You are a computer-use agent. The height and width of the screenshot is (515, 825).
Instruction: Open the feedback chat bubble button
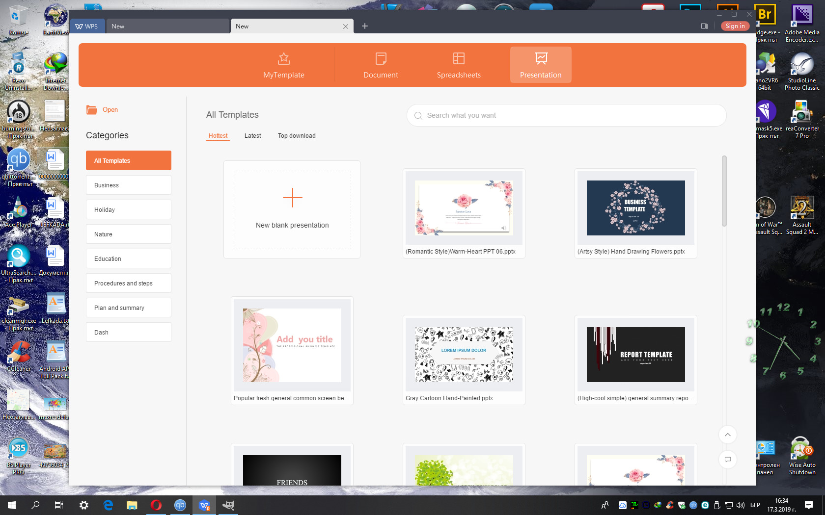(x=728, y=460)
